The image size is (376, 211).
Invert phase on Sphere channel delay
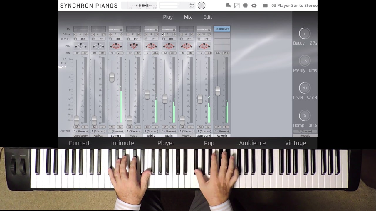tap(121, 35)
